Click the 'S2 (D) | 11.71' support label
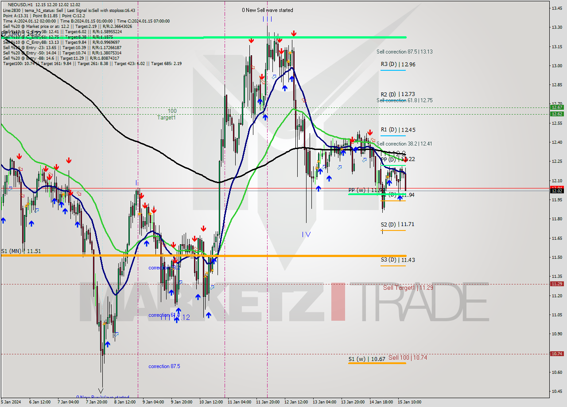The width and height of the screenshot is (567, 407). (397, 224)
